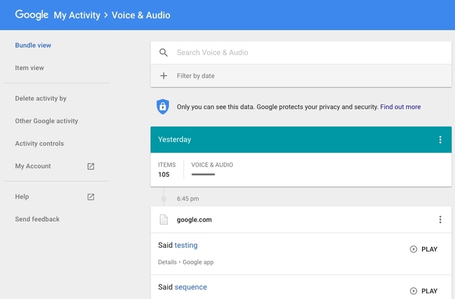Screen dimensions: 455x299
Task: Click the Google logo in the header
Action: click(32, 15)
